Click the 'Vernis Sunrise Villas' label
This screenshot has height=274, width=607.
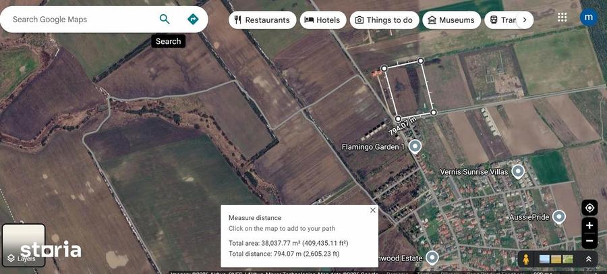coord(474,171)
